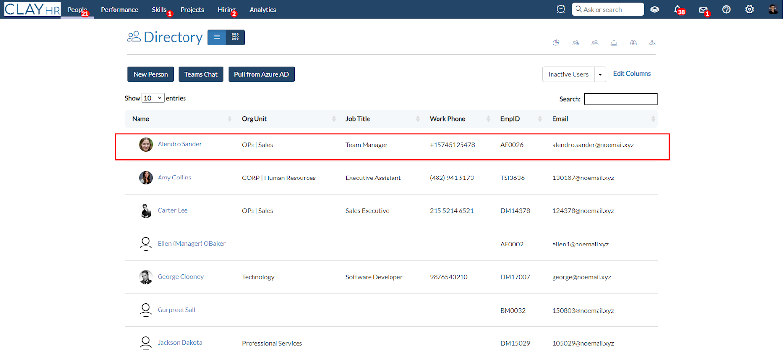
Task: Open the alarm clock reminders icon
Action: [x=561, y=9]
